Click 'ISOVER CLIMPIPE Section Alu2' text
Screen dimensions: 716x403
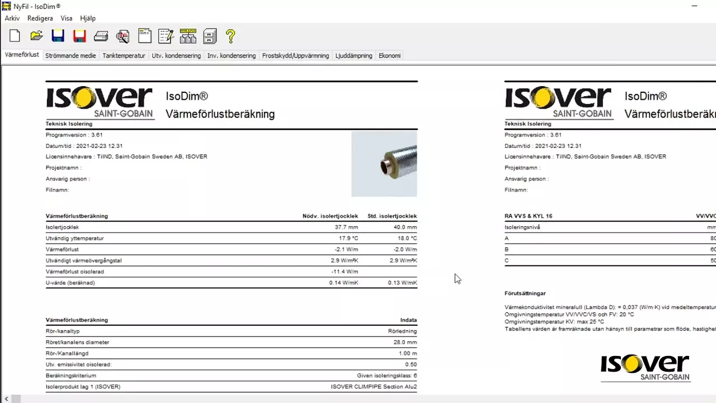click(x=374, y=387)
